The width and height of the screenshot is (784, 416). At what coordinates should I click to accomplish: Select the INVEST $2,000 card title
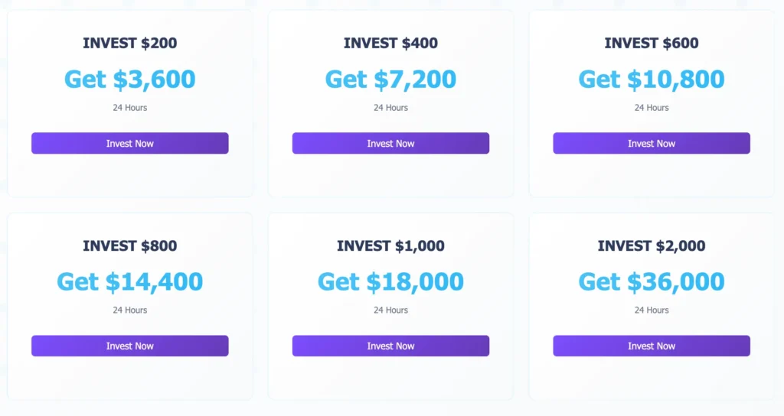[651, 245]
